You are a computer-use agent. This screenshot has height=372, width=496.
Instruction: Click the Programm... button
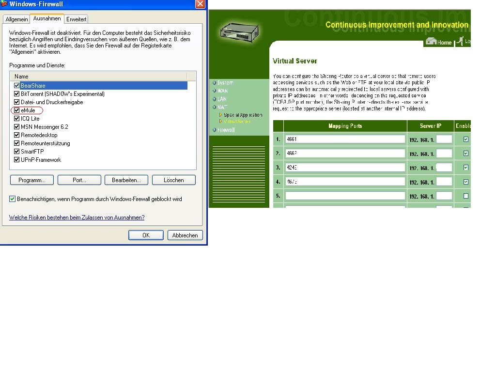pos(32,180)
